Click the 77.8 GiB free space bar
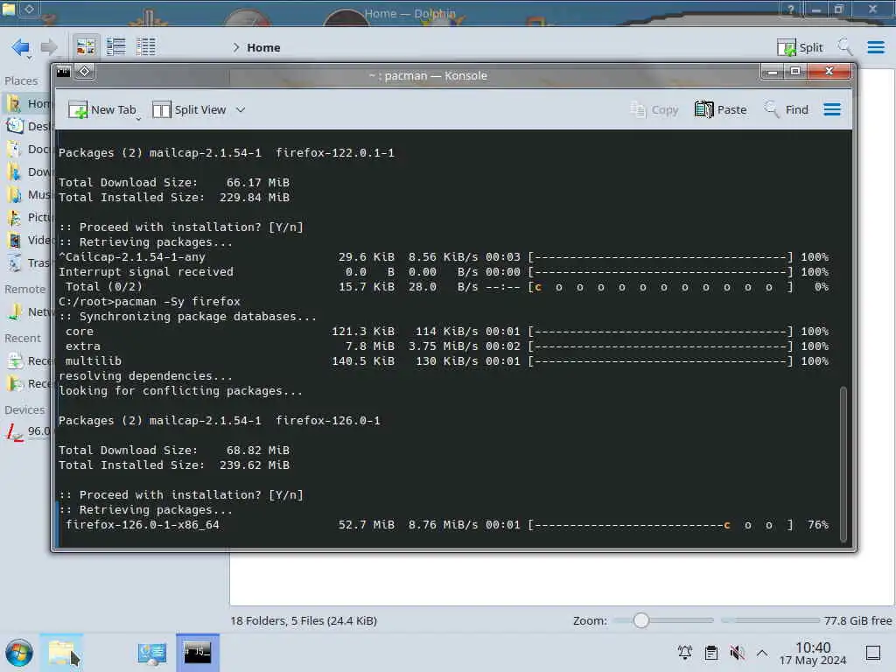The width and height of the screenshot is (896, 672). tap(770, 620)
